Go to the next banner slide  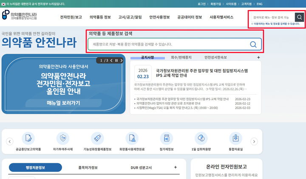click(122, 61)
